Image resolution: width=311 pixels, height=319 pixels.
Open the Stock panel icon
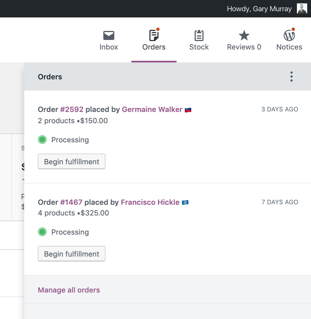point(199,35)
